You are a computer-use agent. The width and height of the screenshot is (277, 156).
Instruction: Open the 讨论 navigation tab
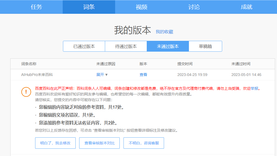[194, 7]
